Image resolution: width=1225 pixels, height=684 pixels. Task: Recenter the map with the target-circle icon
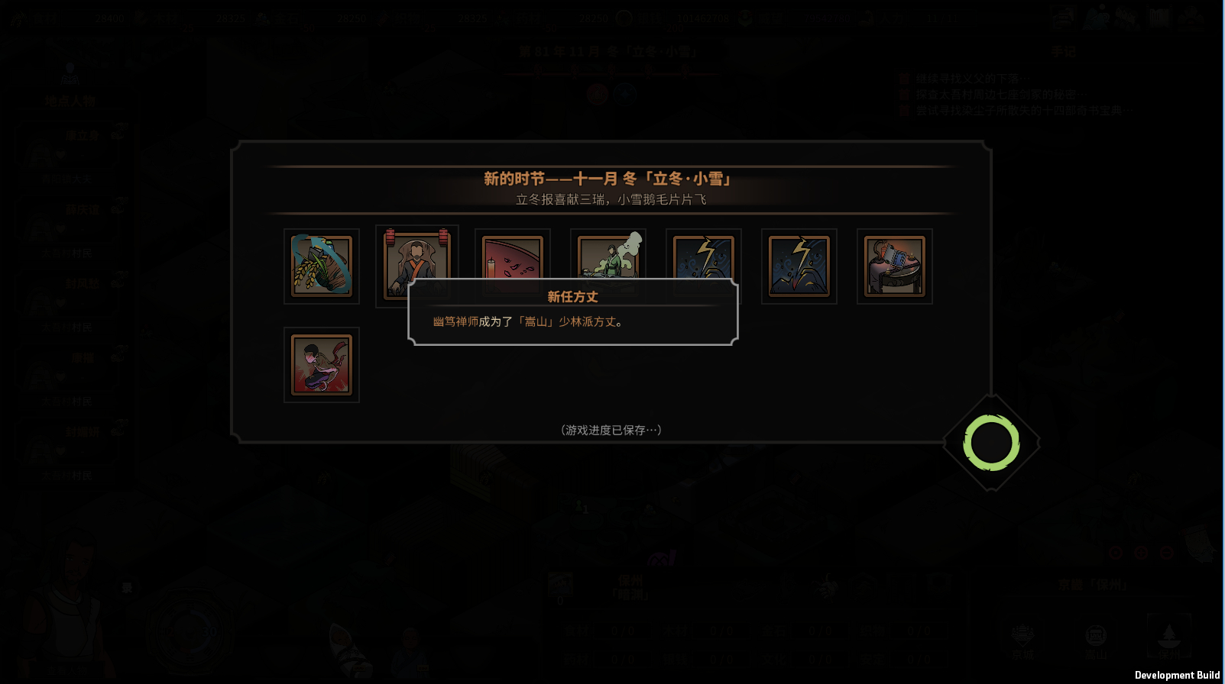coord(1116,553)
